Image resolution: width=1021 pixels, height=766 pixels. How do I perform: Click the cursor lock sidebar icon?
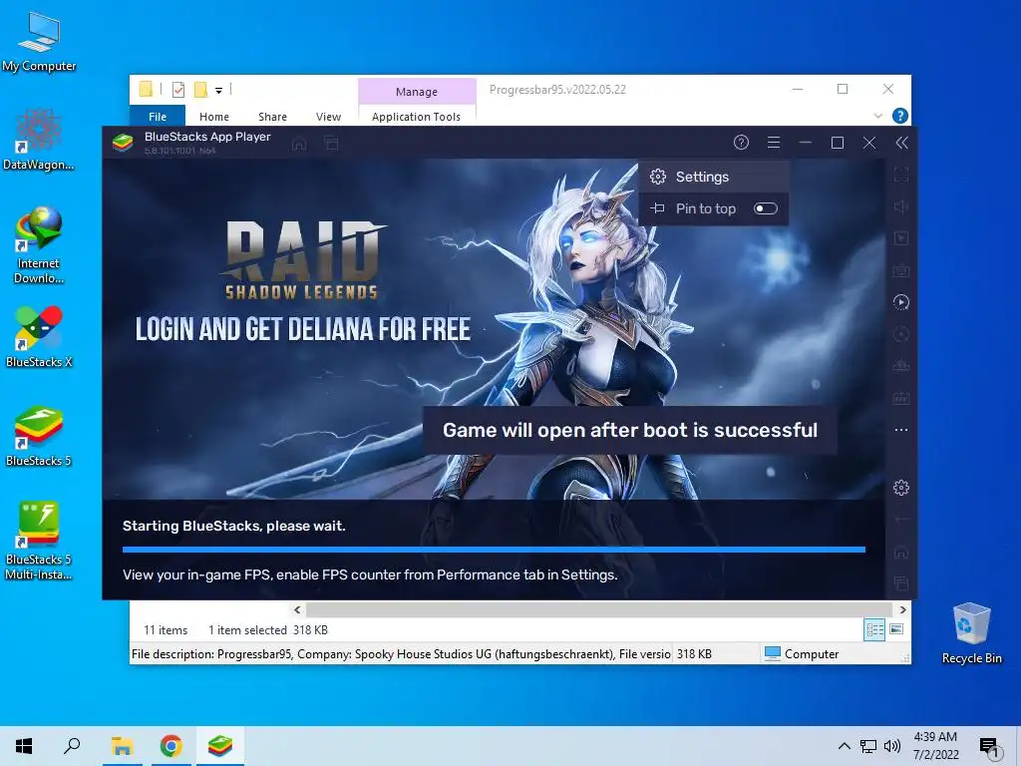(901, 238)
